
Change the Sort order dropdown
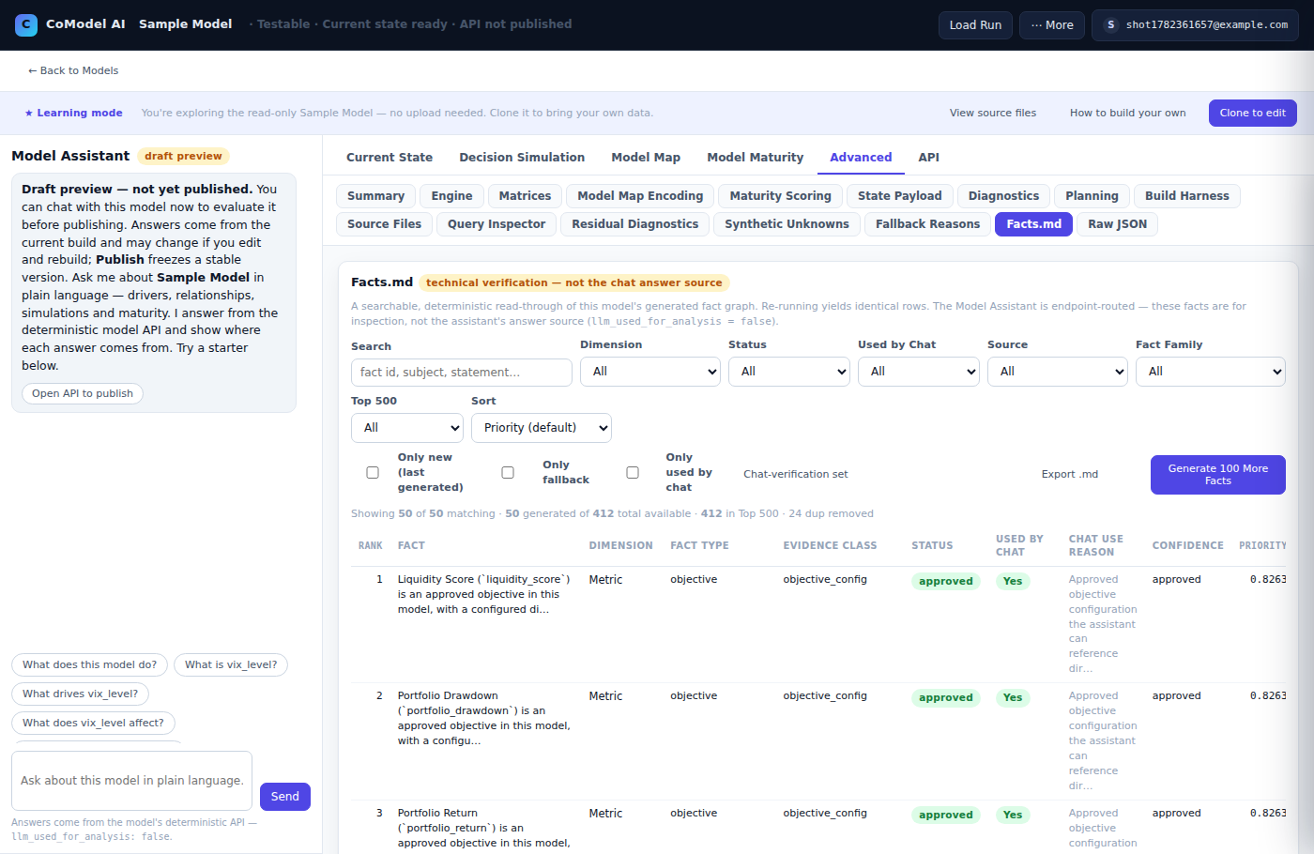[542, 428]
